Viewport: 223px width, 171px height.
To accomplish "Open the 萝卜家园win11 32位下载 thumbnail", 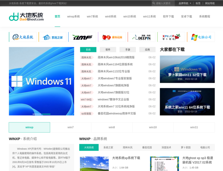I will point(187,69).
